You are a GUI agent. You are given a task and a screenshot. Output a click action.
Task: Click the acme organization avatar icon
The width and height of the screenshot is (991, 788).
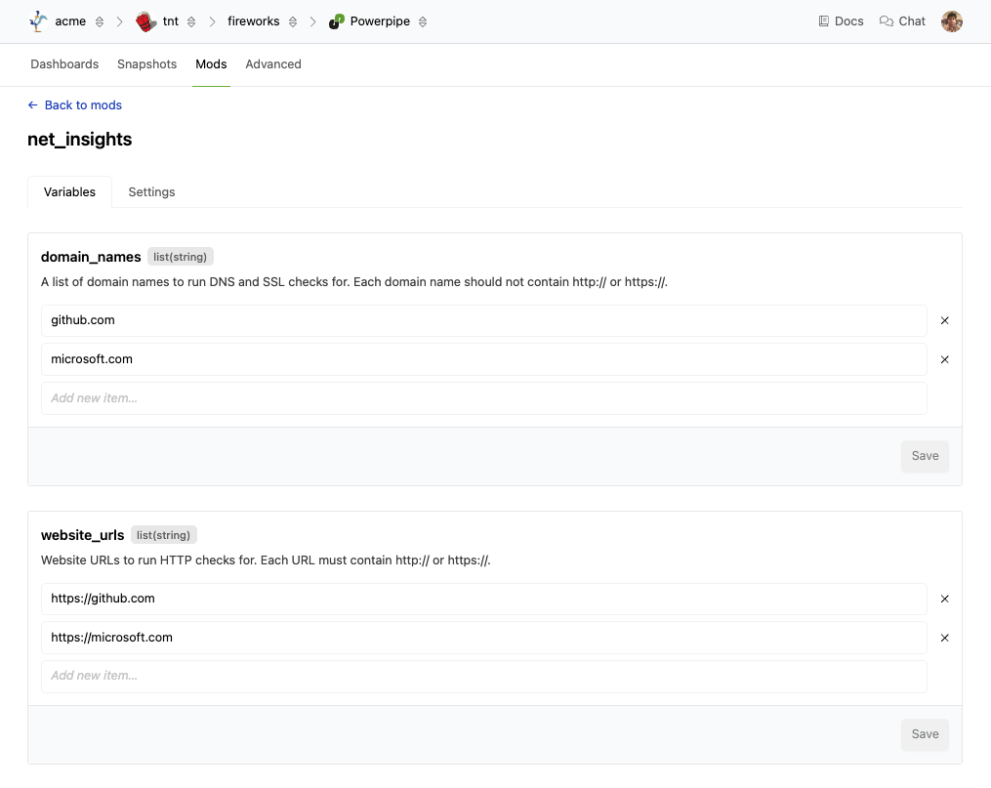point(39,21)
